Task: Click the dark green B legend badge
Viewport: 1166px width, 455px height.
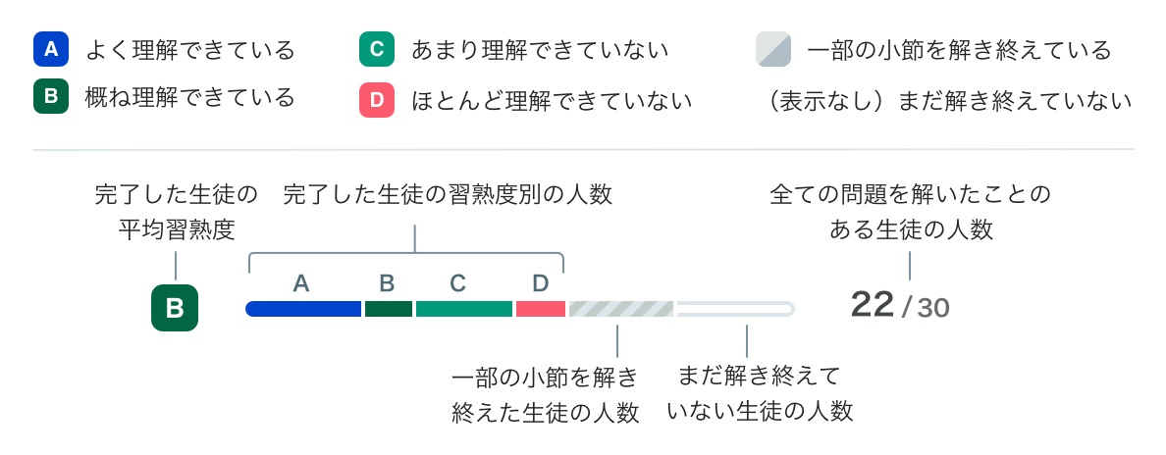Action: click(x=51, y=97)
